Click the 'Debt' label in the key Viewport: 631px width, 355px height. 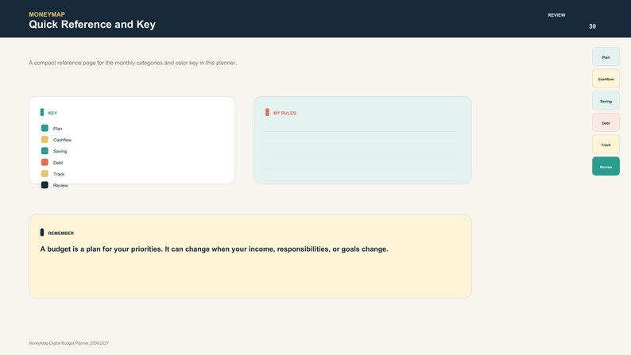click(58, 163)
